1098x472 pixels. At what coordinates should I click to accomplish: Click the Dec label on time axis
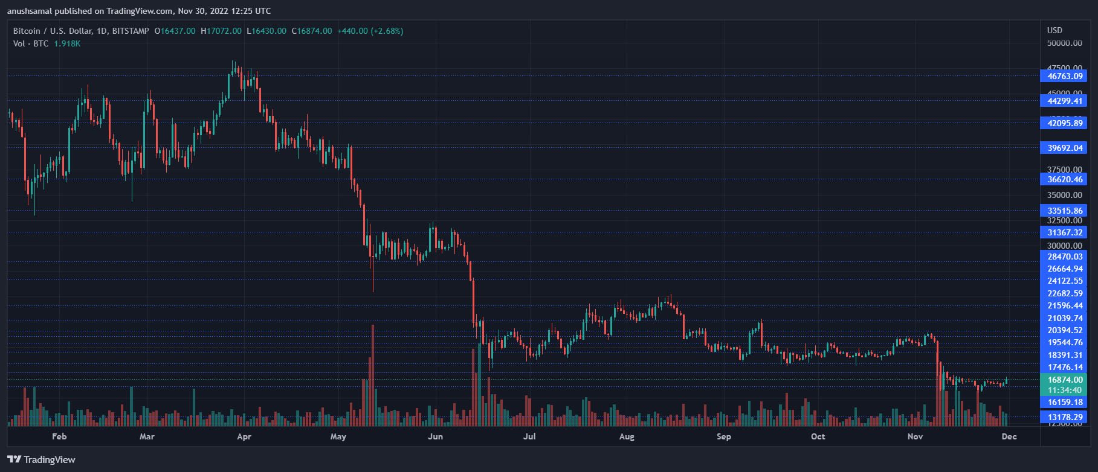[1009, 436]
